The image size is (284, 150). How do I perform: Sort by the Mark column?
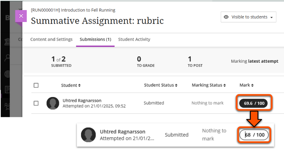point(246,85)
